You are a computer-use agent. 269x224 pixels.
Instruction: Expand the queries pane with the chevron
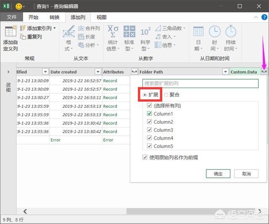tap(8, 72)
